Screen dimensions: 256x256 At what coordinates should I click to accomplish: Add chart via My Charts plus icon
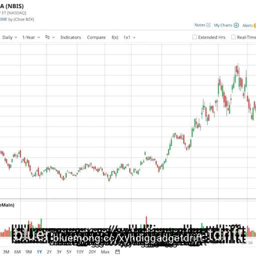click(x=236, y=25)
